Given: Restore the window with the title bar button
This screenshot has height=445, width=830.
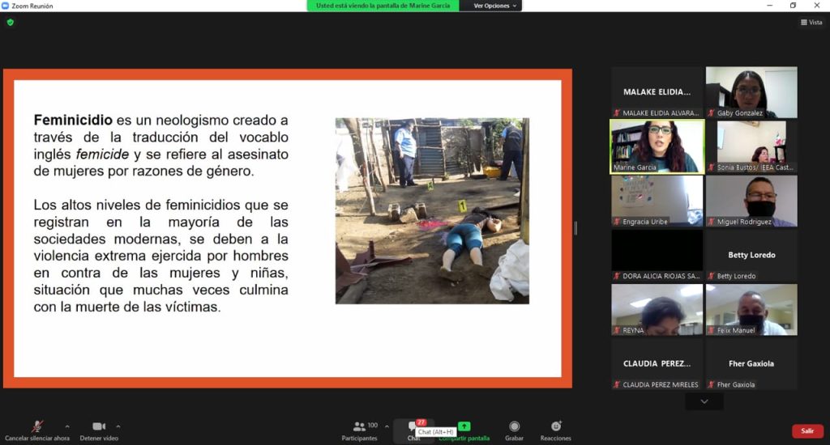Looking at the screenshot, I should click(x=793, y=6).
